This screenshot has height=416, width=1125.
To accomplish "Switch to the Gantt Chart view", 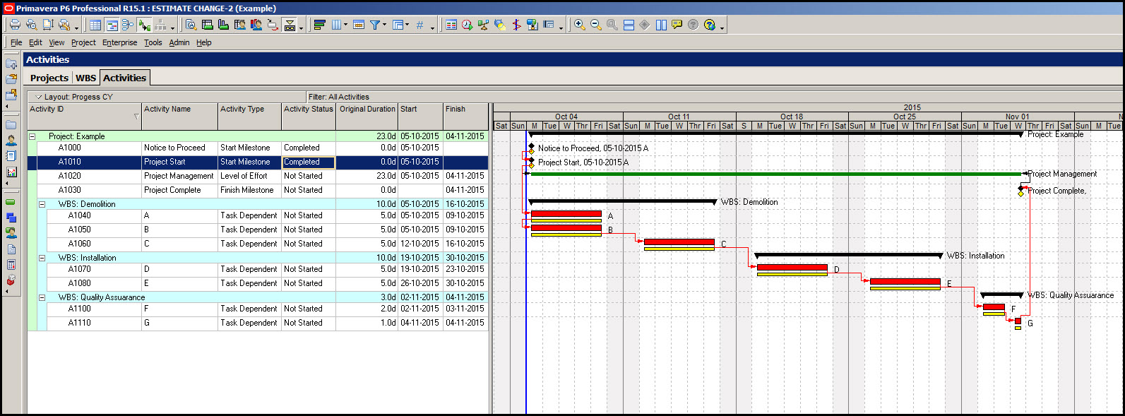I will [x=112, y=25].
